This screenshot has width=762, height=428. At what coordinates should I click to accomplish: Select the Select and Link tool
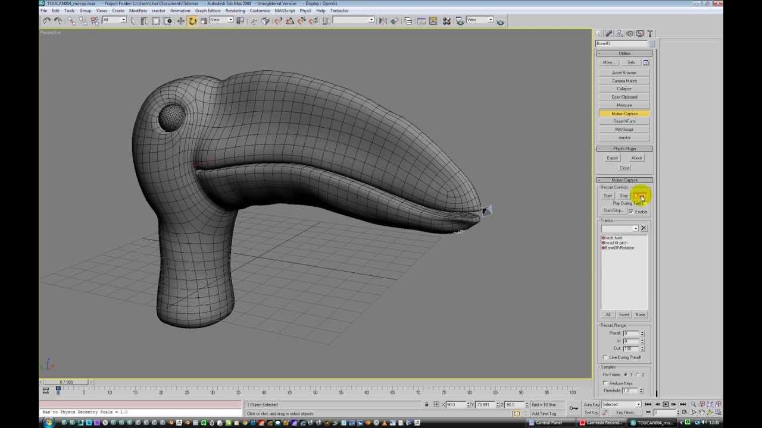[71, 21]
